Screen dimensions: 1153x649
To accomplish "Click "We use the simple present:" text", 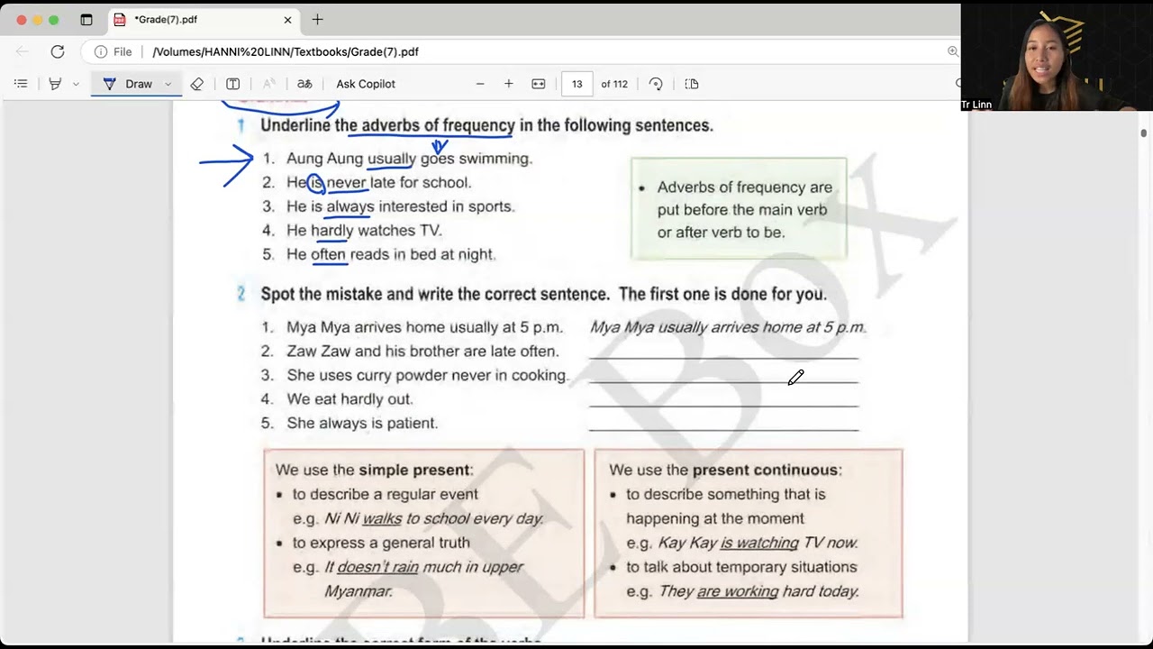I will click(374, 470).
